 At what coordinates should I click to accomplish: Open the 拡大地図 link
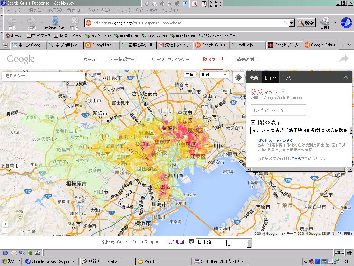coord(175,242)
